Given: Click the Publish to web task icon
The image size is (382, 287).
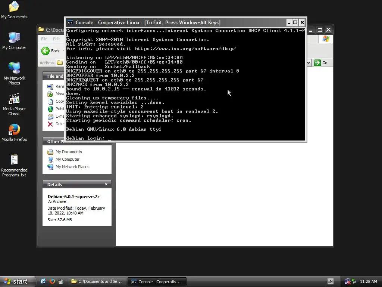Looking at the screenshot, I should point(50,109).
